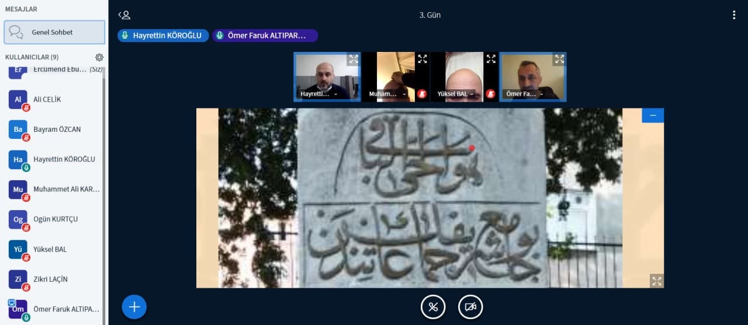Open the blue plus actions button

[x=134, y=307]
